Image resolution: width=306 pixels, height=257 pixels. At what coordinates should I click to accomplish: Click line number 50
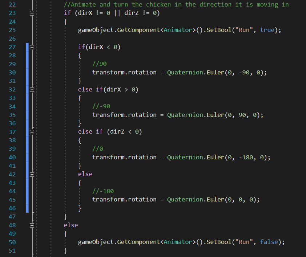point(12,242)
